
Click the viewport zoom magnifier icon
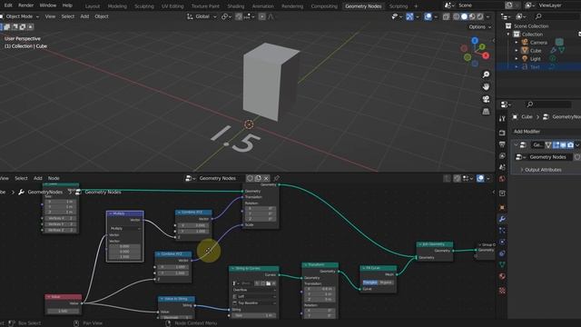[x=486, y=74]
